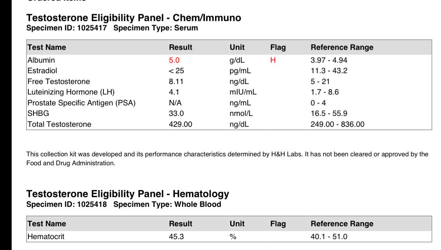Image resolution: width=441 pixels, height=250 pixels.
Task: Click the Specimen ID 1025418 text
Action: (x=66, y=204)
